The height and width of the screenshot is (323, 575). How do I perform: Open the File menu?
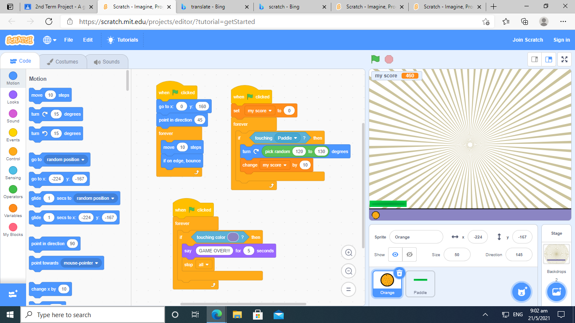point(69,40)
